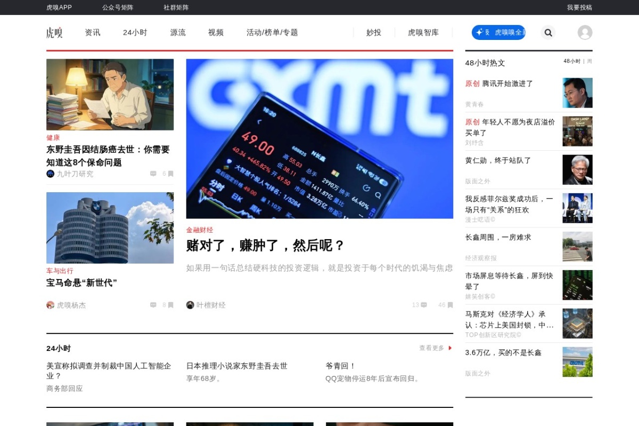This screenshot has width=639, height=426.
Task: Click the comment icon on 东野圭吾 article
Action: (x=153, y=174)
